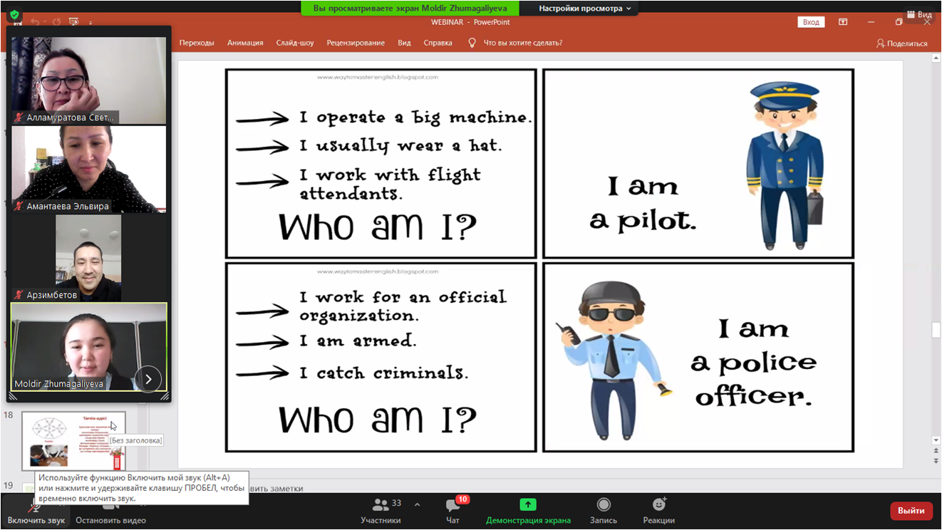Click the Поделиться button in PowerPoint

[x=901, y=43]
